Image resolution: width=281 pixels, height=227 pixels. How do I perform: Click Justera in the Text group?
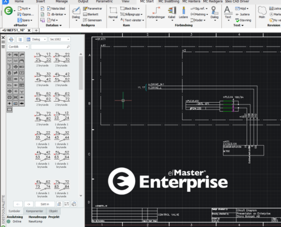coord(242,14)
